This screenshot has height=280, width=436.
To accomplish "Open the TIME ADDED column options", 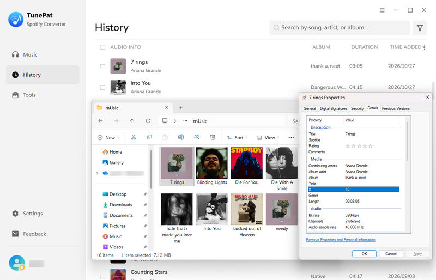I will [x=425, y=47].
